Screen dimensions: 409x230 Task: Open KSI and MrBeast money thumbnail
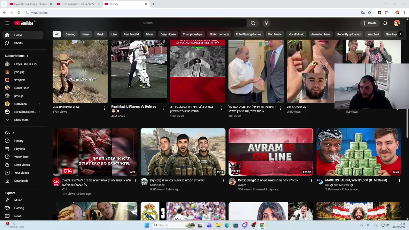click(359, 152)
